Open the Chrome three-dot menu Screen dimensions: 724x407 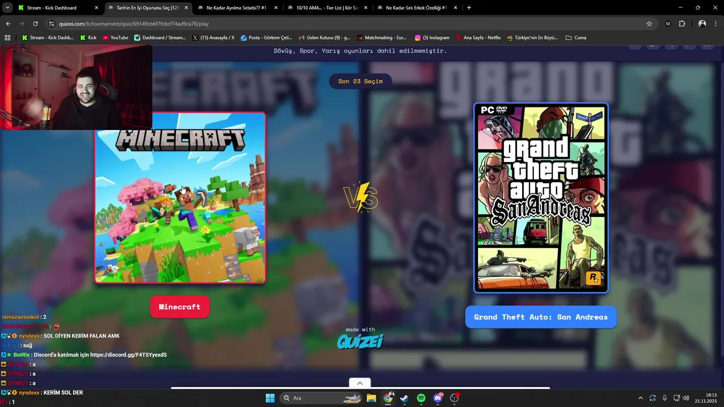[x=716, y=24]
